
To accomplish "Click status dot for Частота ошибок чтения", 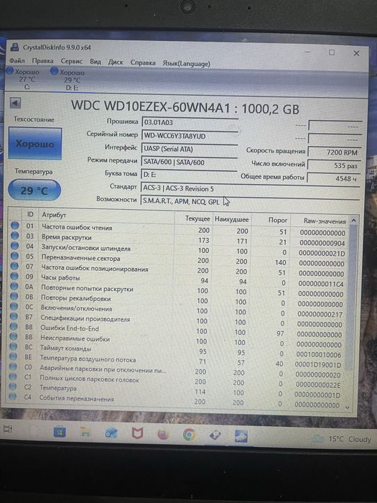I will (15, 226).
